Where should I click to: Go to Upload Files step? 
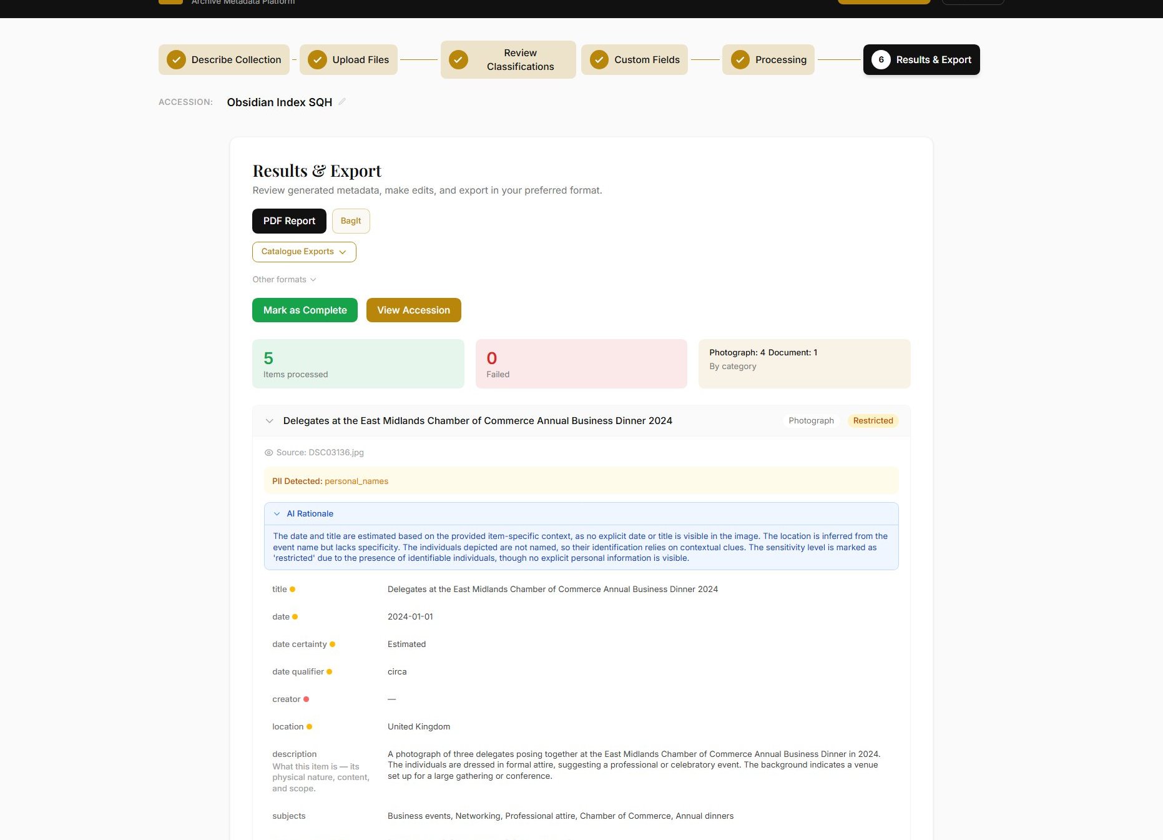(x=348, y=60)
